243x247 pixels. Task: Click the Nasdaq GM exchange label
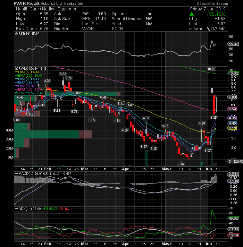click(74, 3)
